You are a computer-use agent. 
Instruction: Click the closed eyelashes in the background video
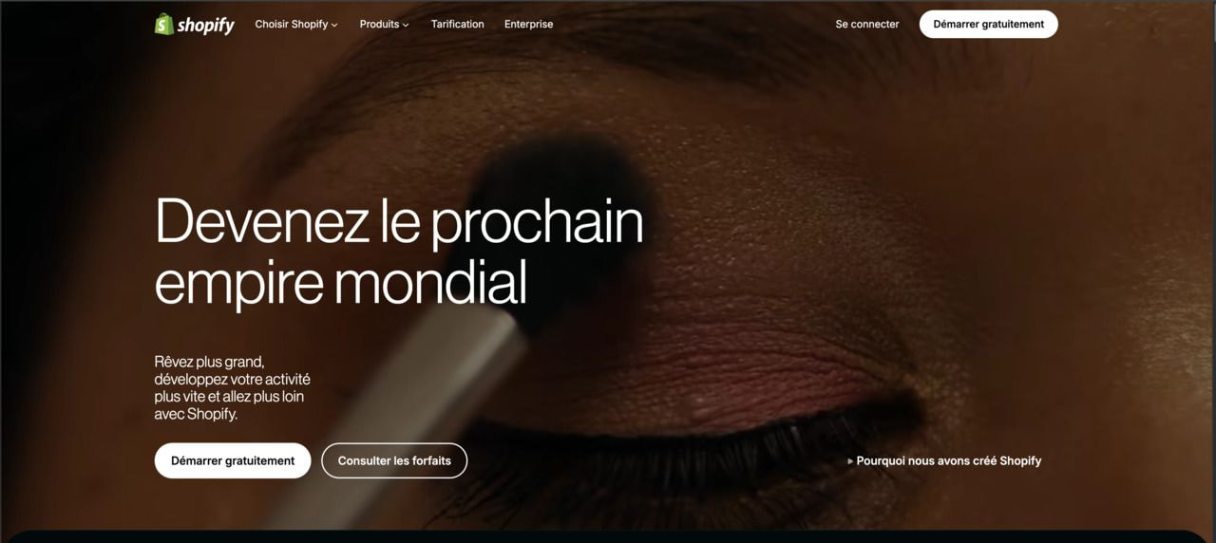[x=703, y=444]
